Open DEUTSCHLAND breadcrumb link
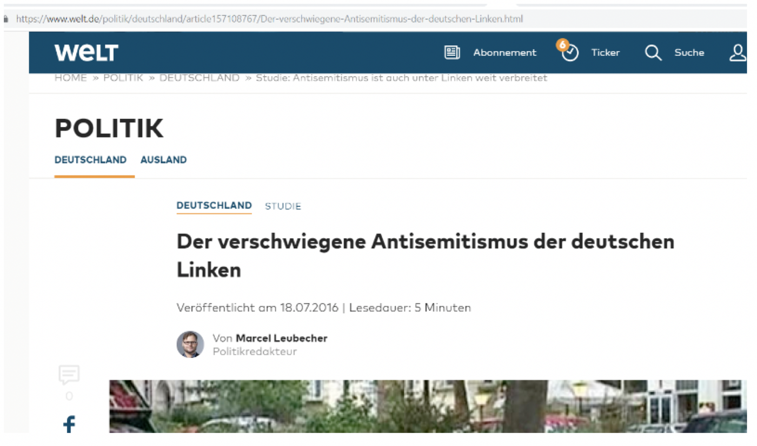Viewport: 757px width, 446px height. 199,78
